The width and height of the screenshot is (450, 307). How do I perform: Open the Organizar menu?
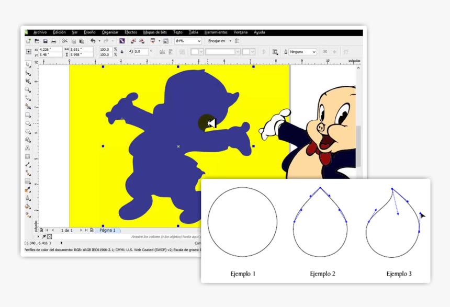point(110,32)
